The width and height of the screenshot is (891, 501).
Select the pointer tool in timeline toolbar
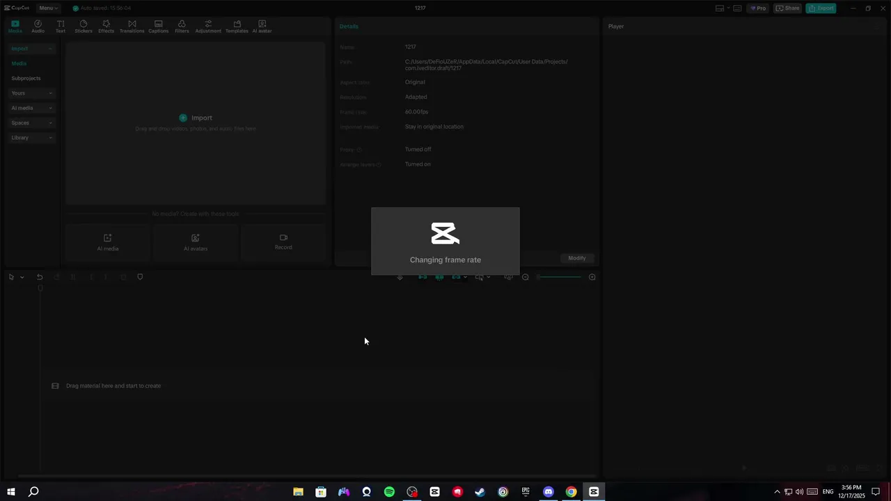click(11, 277)
